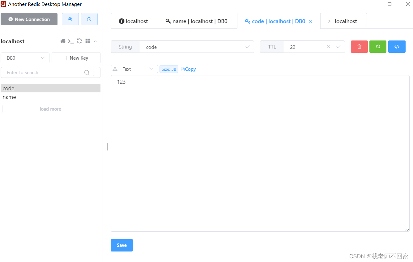Open the DB0 database dropdown
413x262 pixels.
(x=25, y=58)
